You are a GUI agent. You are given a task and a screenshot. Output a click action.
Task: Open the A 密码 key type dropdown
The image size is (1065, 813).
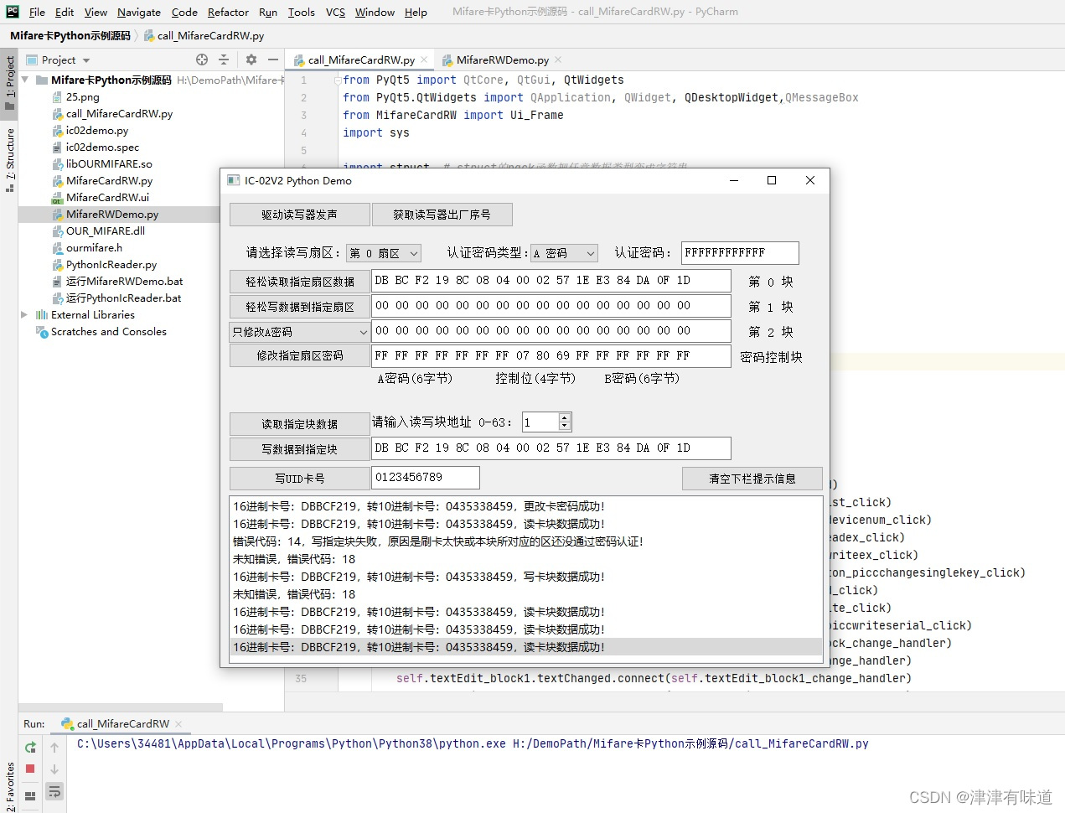(x=565, y=253)
